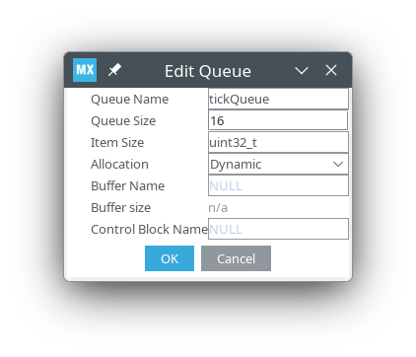Open the Allocation dropdown arrow
Viewport: 416px width, 357px height.
[338, 164]
